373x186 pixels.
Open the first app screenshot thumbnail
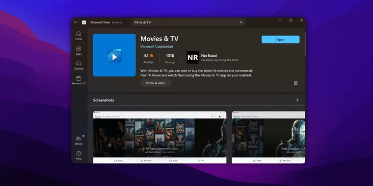160,137
